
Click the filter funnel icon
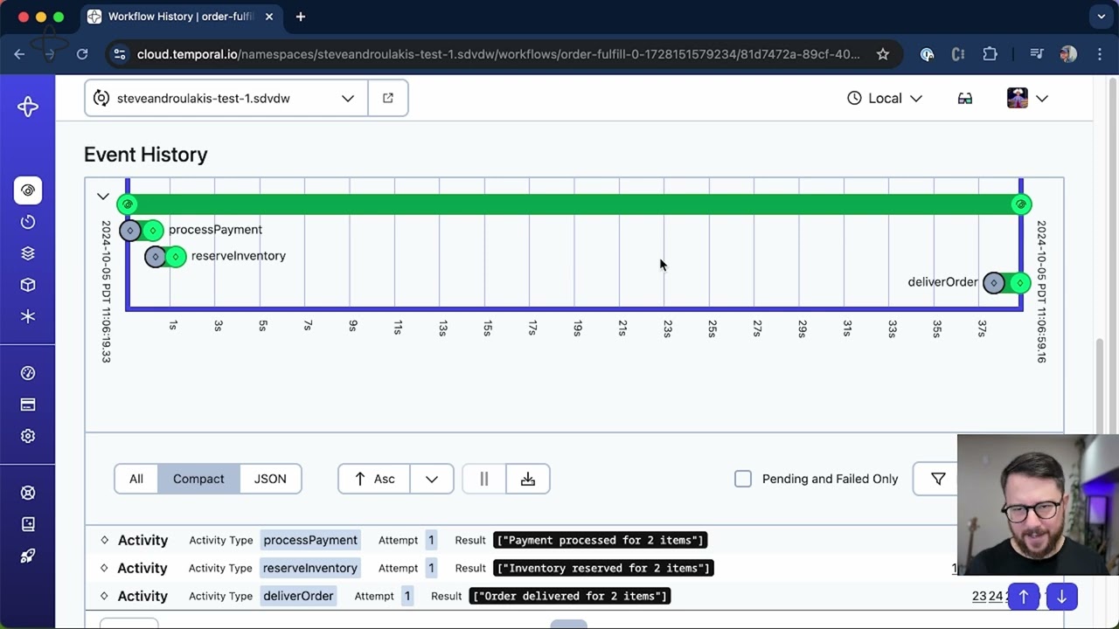[x=938, y=479]
